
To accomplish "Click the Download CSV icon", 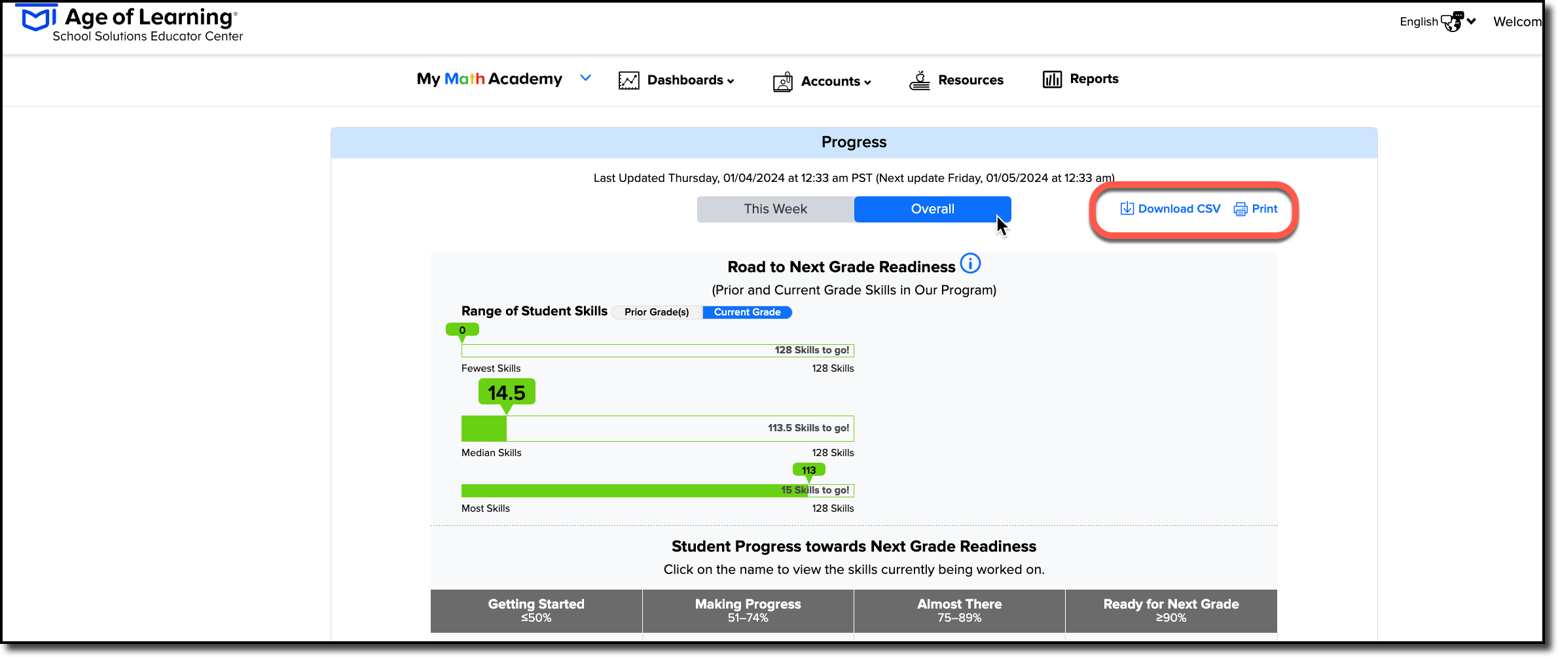I will point(1127,209).
